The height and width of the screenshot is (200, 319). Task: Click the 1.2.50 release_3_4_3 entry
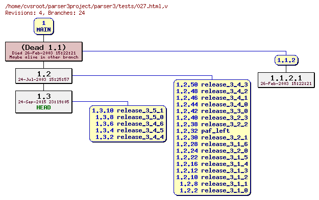point(212,84)
